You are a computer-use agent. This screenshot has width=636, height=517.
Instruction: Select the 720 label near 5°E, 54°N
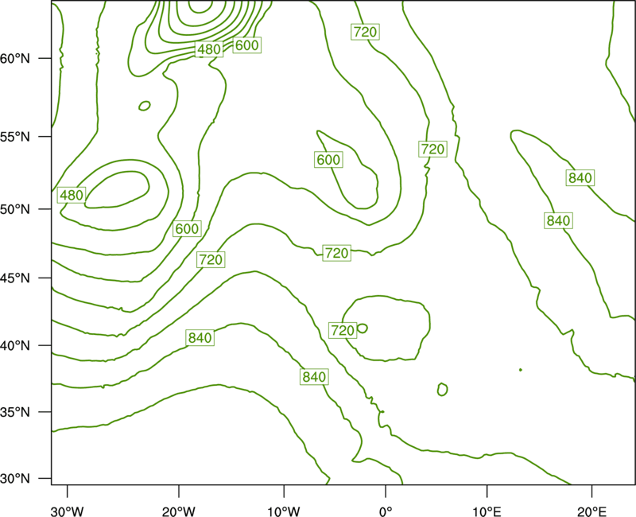coord(432,150)
